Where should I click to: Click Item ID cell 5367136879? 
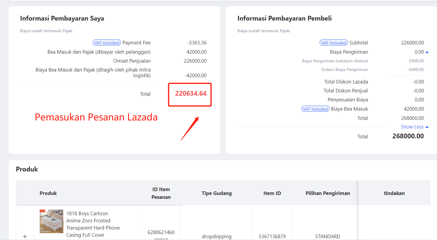pyautogui.click(x=272, y=236)
